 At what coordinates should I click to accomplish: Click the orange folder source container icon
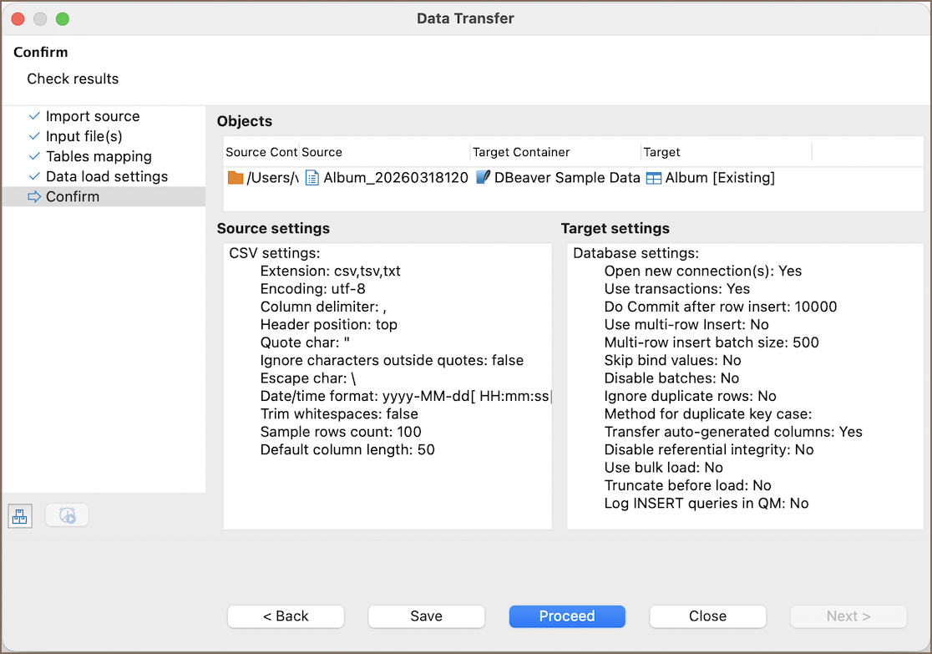point(236,178)
